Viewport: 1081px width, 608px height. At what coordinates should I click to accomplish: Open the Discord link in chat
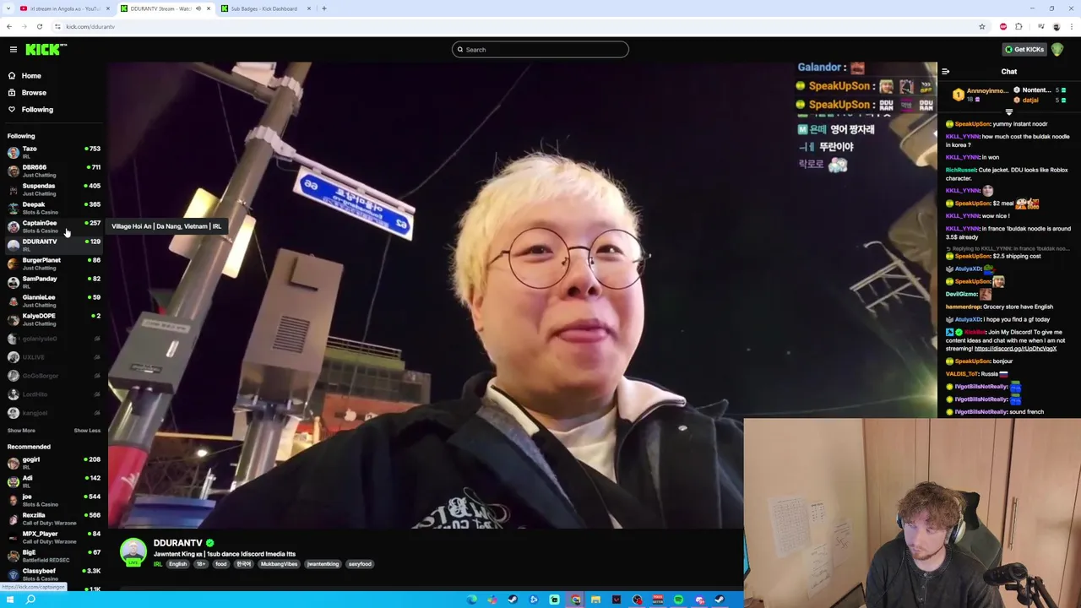(1015, 349)
